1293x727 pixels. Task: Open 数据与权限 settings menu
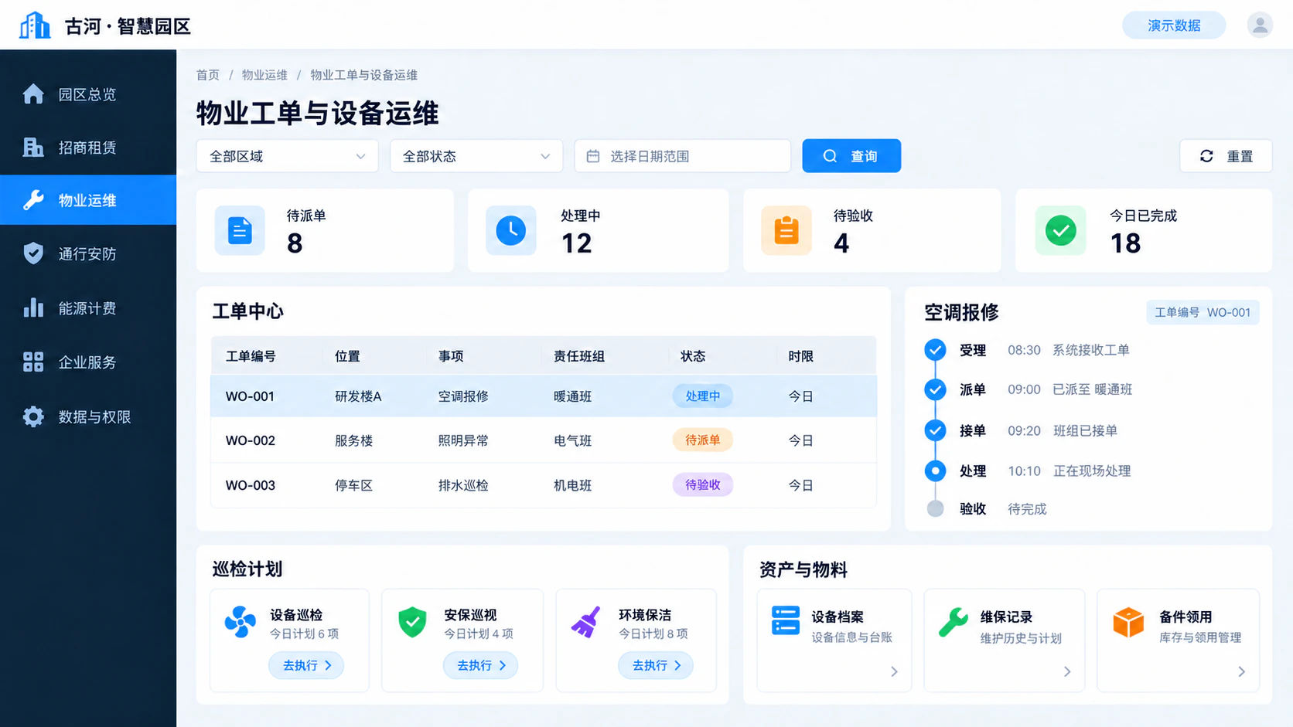tap(88, 416)
